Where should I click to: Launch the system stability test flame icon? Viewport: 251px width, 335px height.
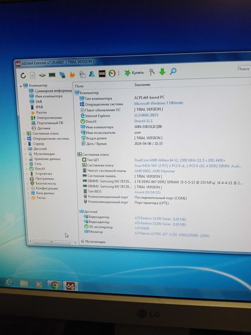click(x=72, y=74)
